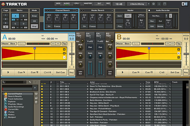Play Deck A with the play arrow
The image size is (190, 126).
click(x=8, y=72)
